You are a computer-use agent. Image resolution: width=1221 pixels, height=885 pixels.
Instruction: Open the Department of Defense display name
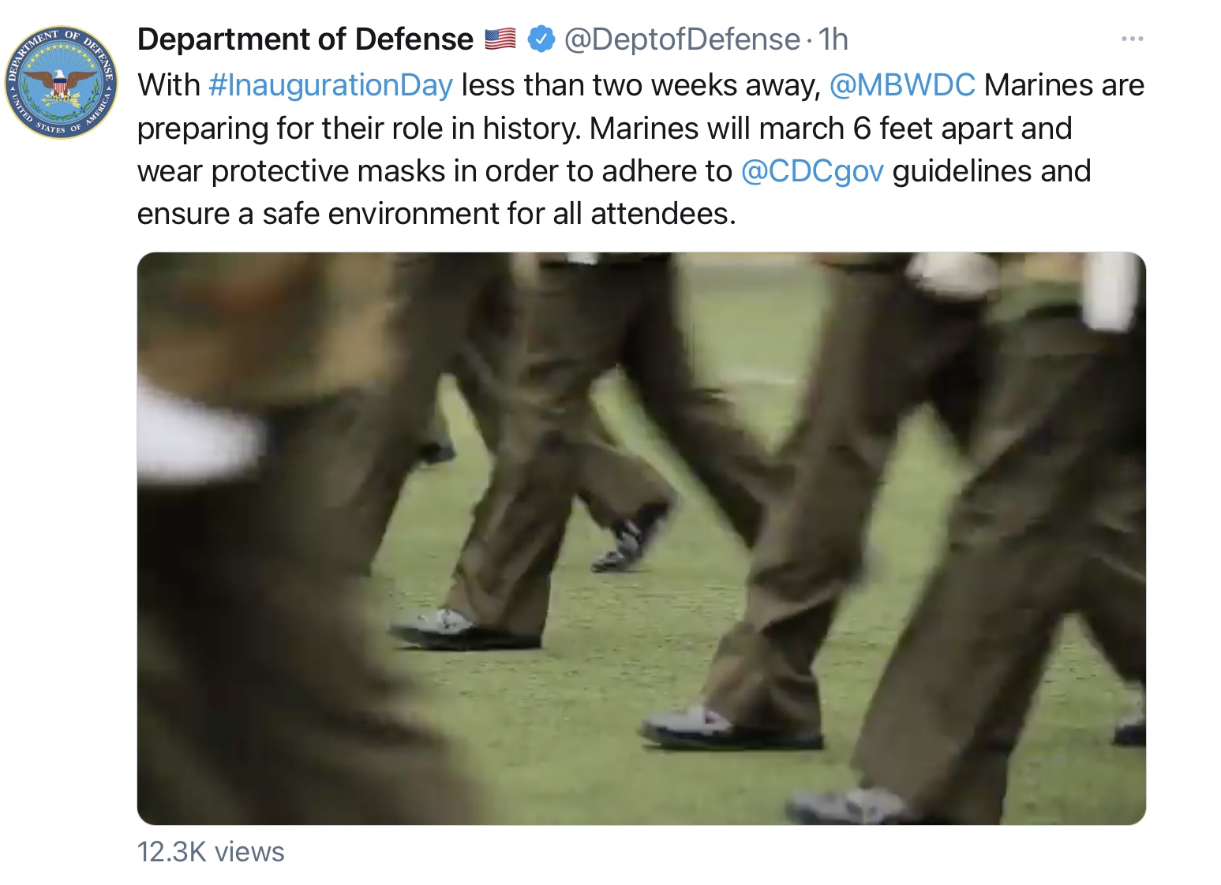coord(305,39)
